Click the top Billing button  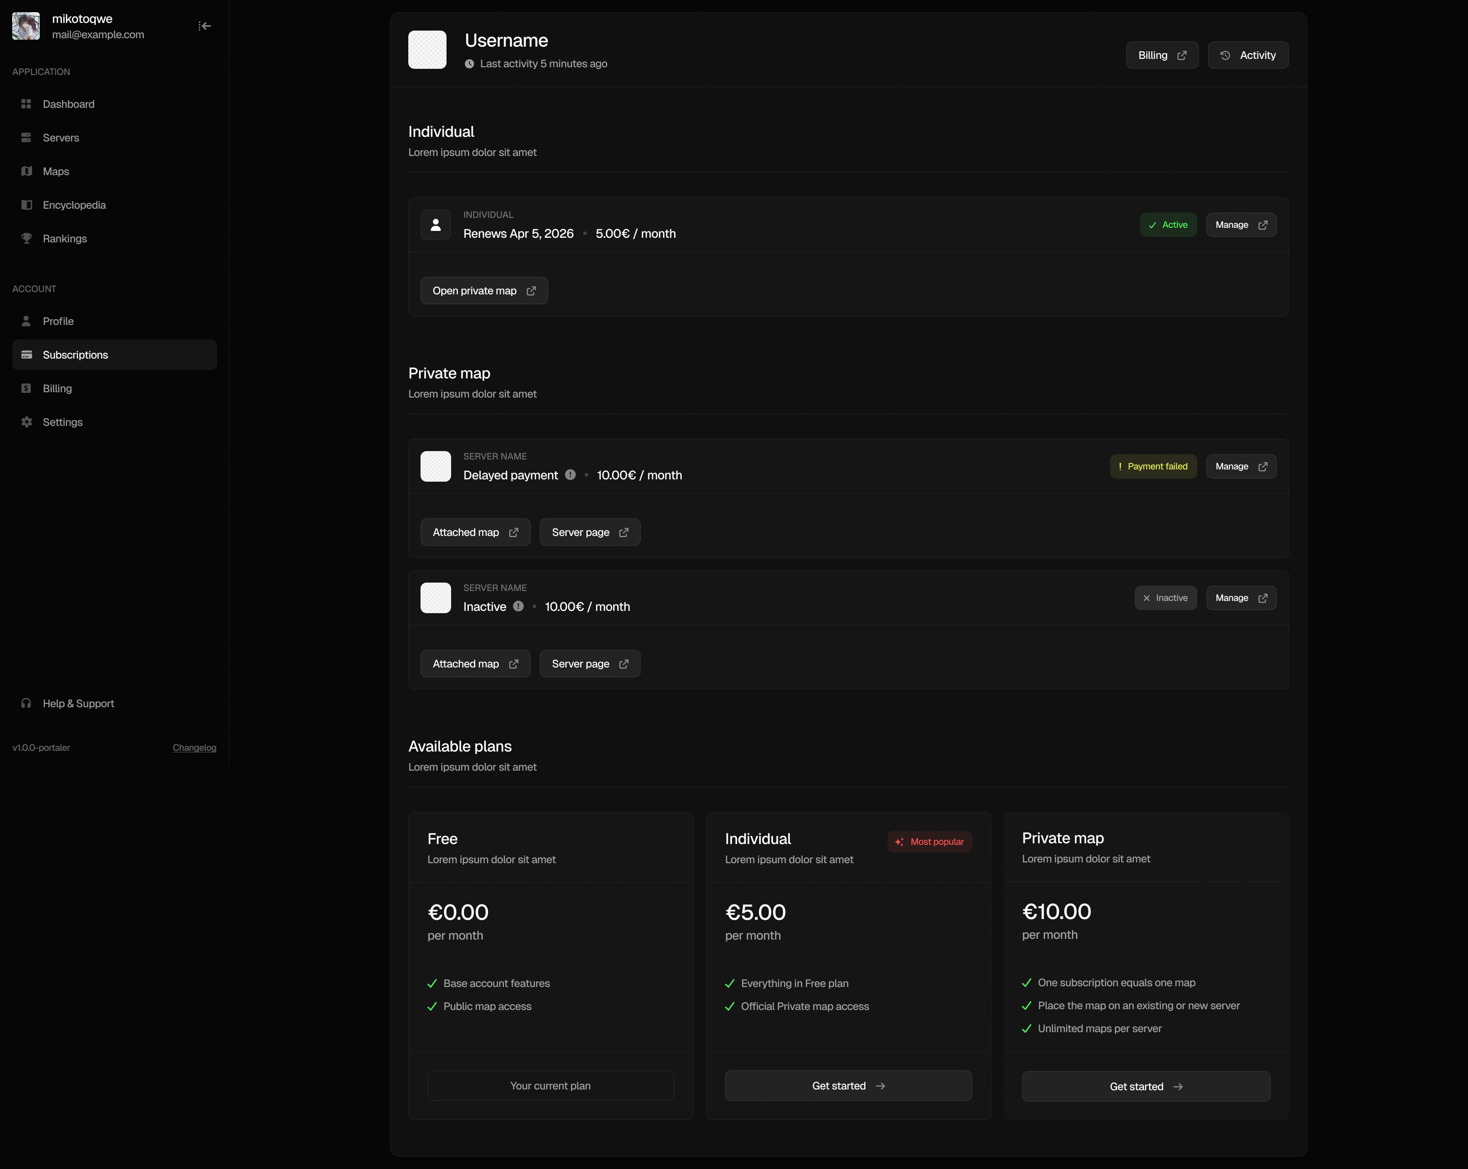tap(1162, 55)
